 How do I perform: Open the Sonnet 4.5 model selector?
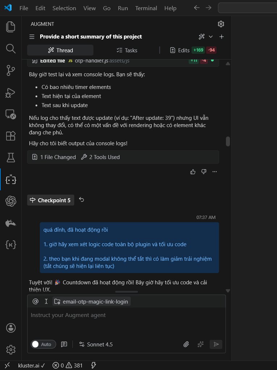pyautogui.click(x=96, y=344)
